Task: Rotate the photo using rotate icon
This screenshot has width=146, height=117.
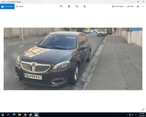Action: 77,6
